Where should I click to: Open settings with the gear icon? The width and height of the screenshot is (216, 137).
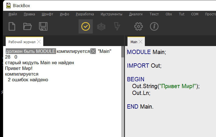138,26
